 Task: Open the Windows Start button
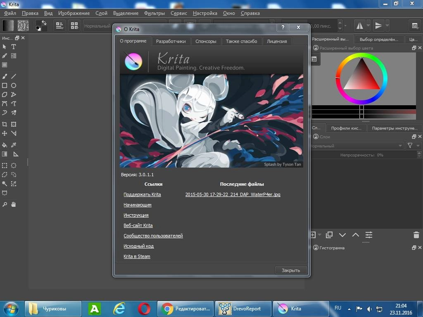pos(11,309)
